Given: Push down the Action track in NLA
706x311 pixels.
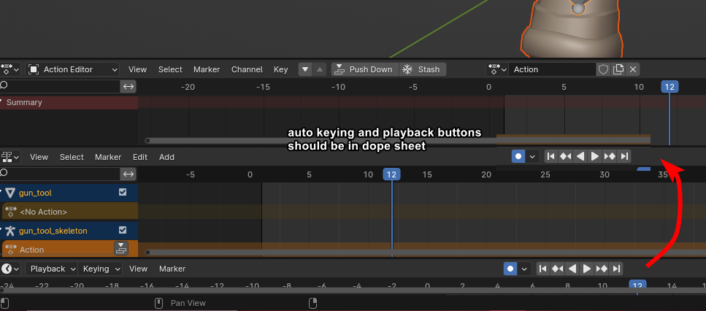Looking at the screenshot, I should (x=120, y=248).
